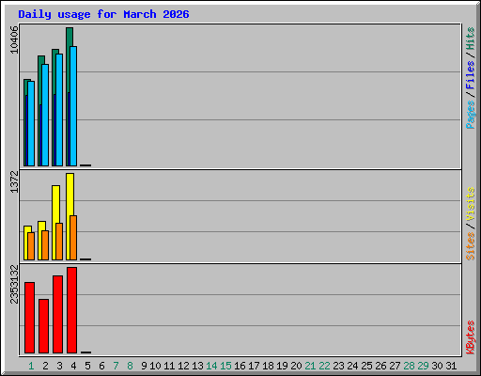Click green day 15 on the x-axis

(225, 366)
